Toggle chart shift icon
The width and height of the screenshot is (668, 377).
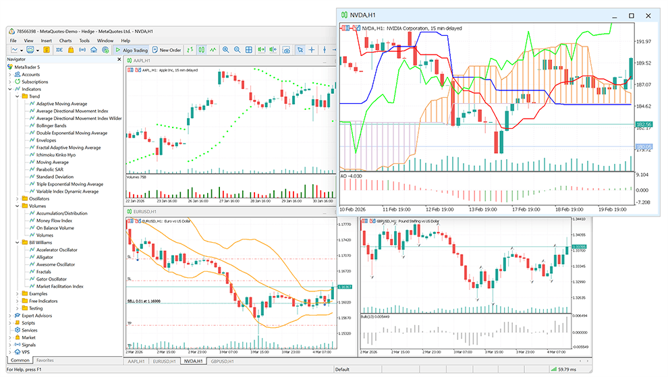point(273,50)
